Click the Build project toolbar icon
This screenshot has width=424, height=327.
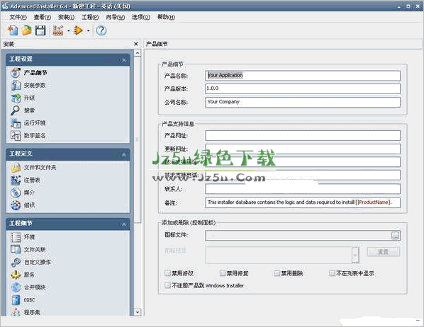(x=58, y=30)
